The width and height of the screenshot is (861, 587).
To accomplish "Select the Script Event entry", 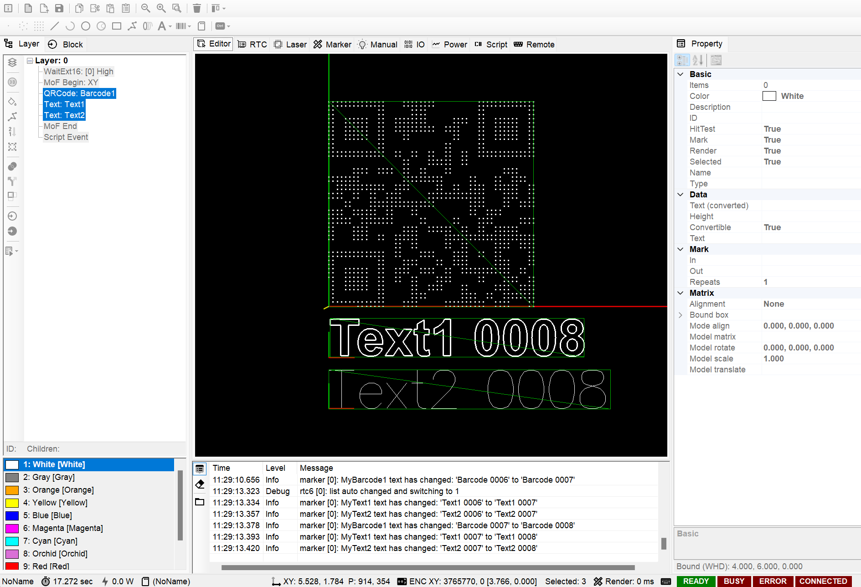I will pyautogui.click(x=66, y=137).
